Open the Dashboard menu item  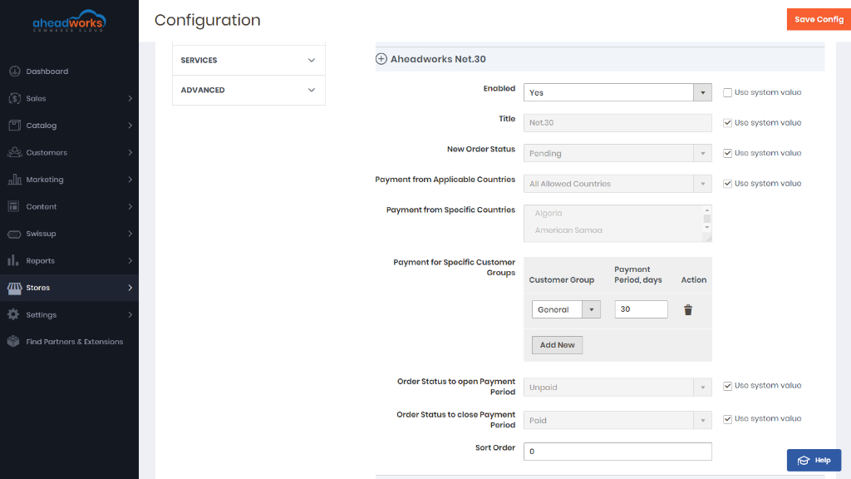pyautogui.click(x=70, y=72)
